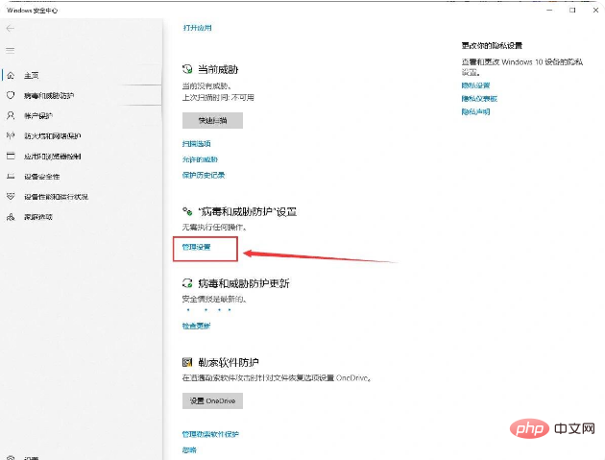605x460 pixels.
Task: Open 应用和浏览器控制 window icon in sidebar
Action: pos(11,156)
